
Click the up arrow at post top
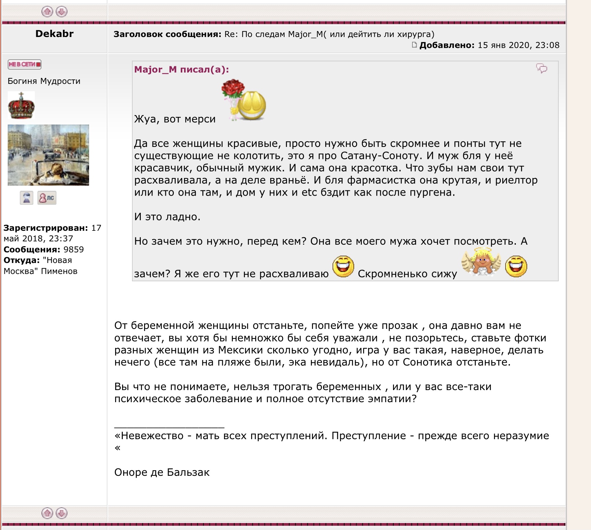47,12
